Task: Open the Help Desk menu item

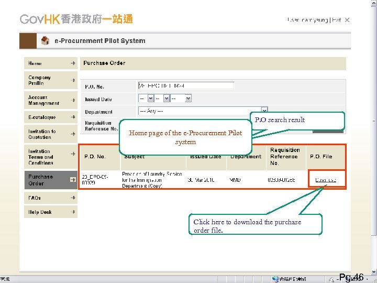Action: point(51,212)
